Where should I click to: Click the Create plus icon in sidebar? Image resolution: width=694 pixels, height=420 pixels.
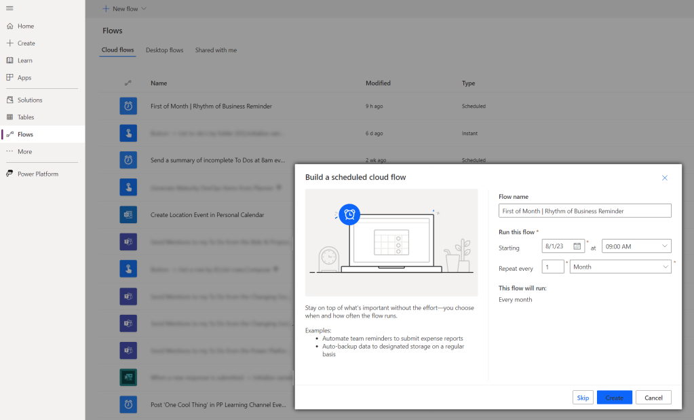click(x=9, y=43)
